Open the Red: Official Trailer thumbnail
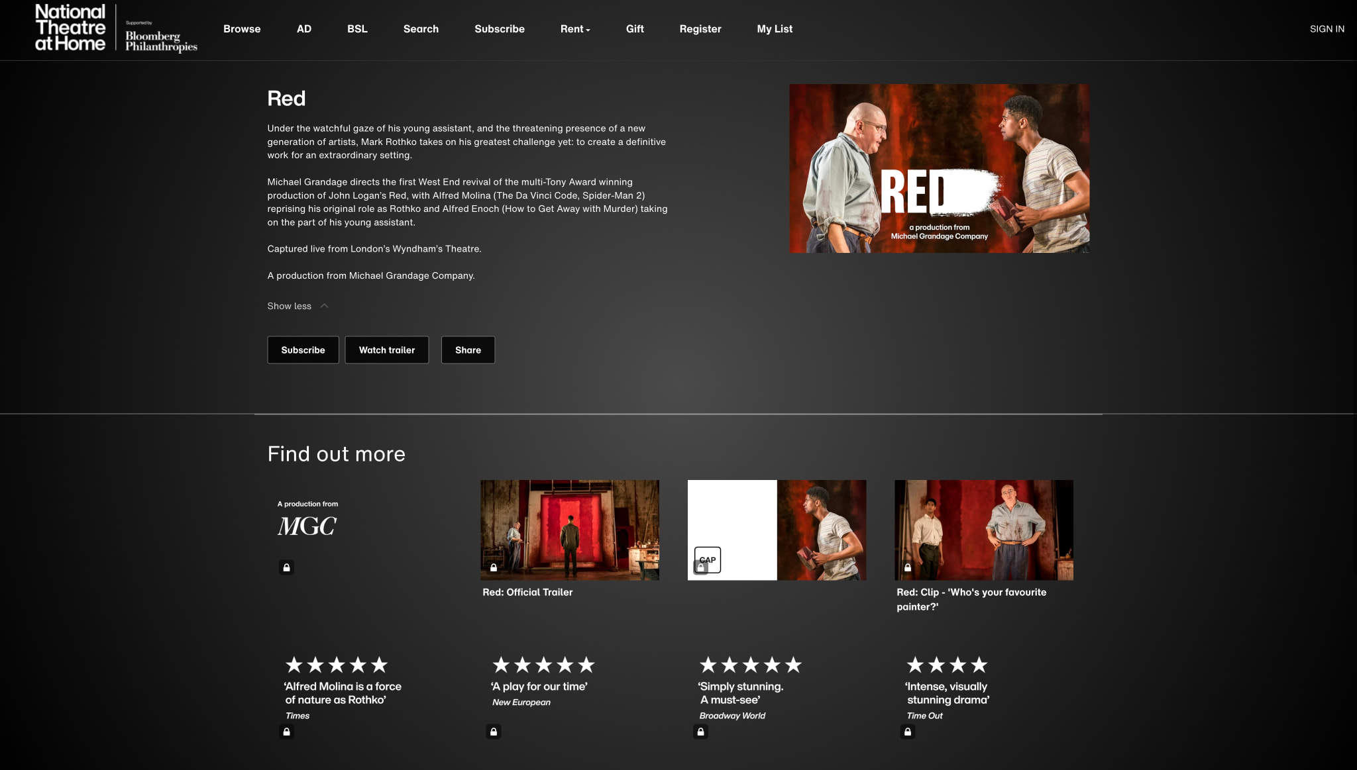The height and width of the screenshot is (770, 1357). pyautogui.click(x=570, y=530)
